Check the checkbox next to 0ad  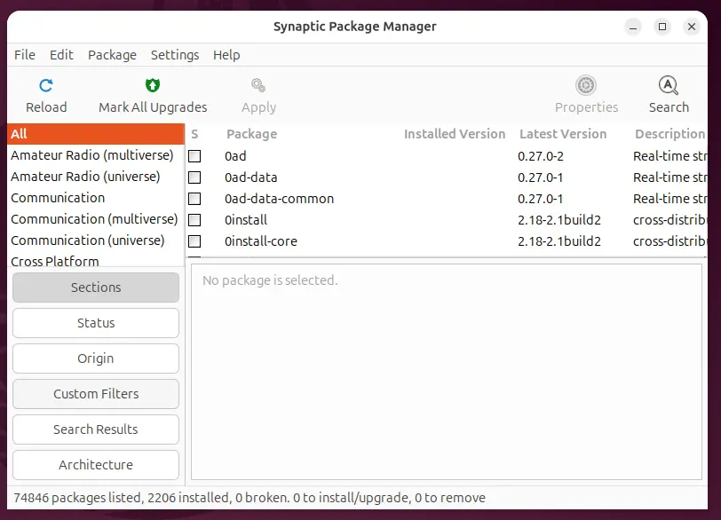[x=194, y=156]
